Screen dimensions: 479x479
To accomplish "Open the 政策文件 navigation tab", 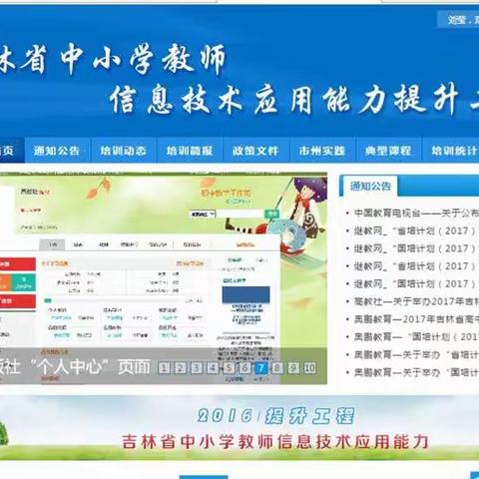I will [x=255, y=151].
